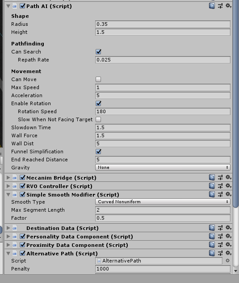
Task: Collapse the Path AI component foldout
Action: (8, 6)
